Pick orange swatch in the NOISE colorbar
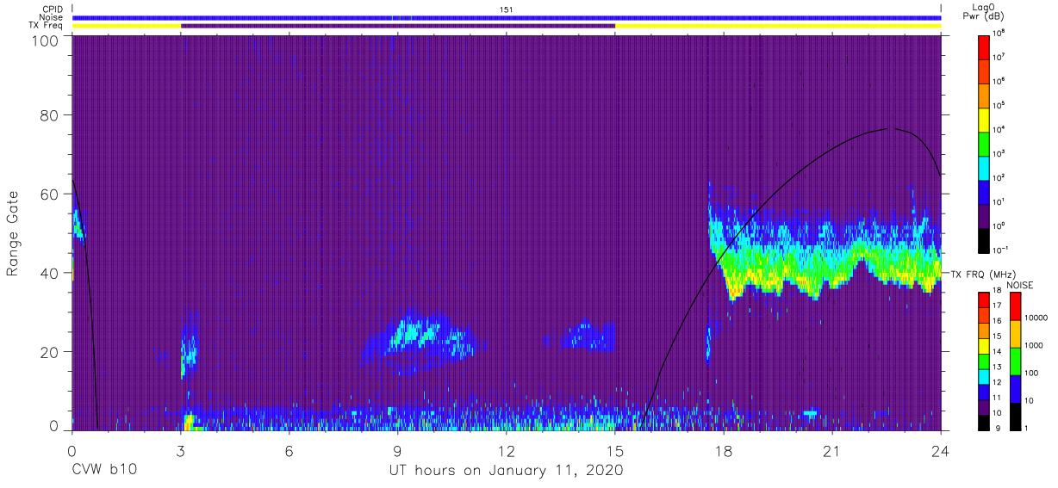The image size is (1058, 488). pos(1018,334)
